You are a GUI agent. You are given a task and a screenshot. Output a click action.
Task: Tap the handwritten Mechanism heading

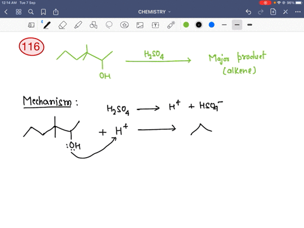tap(47, 102)
